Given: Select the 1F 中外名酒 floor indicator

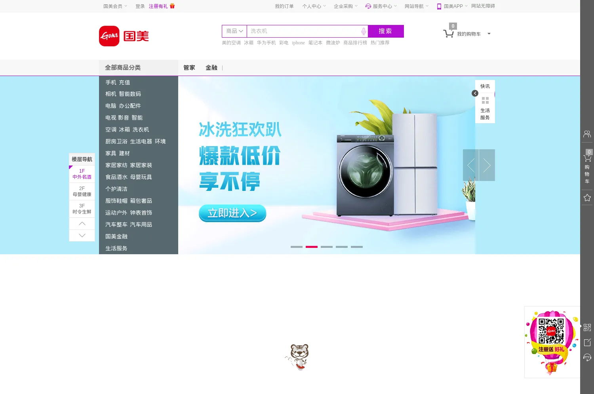Looking at the screenshot, I should (82, 174).
